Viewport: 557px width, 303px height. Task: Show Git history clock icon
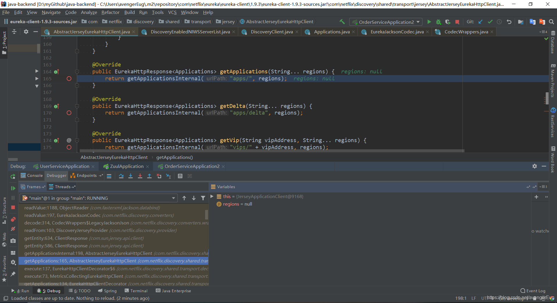click(x=499, y=22)
